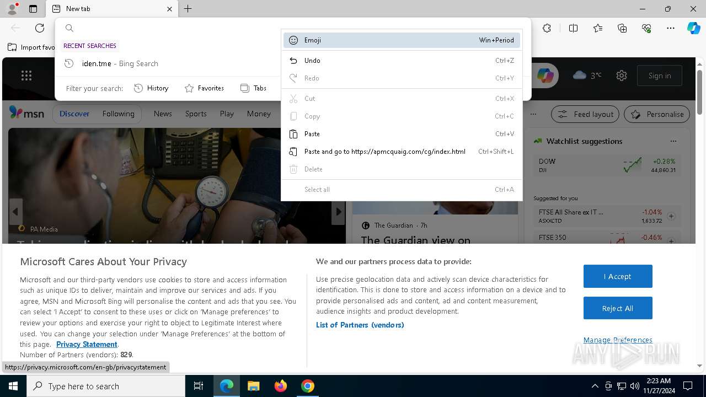Image resolution: width=706 pixels, height=397 pixels.
Task: Add FTSE All Share ex IT to watchlist
Action: 671,216
